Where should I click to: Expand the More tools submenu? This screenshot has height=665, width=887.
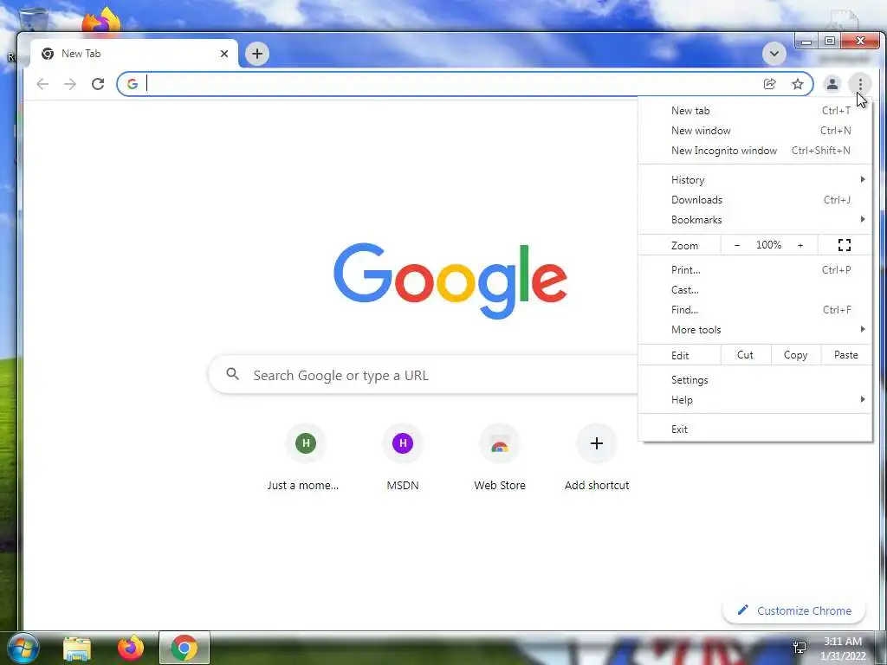(x=755, y=330)
